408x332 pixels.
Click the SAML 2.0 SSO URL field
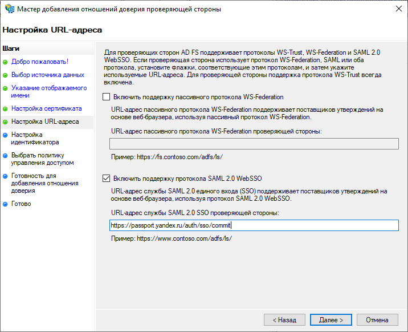tap(254, 225)
